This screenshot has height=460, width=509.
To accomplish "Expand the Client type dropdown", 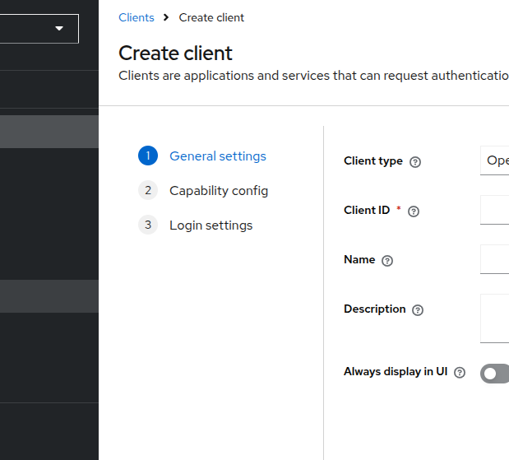I will tap(495, 160).
